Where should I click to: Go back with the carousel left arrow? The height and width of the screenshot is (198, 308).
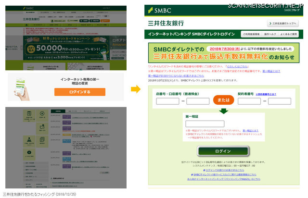pos(21,48)
